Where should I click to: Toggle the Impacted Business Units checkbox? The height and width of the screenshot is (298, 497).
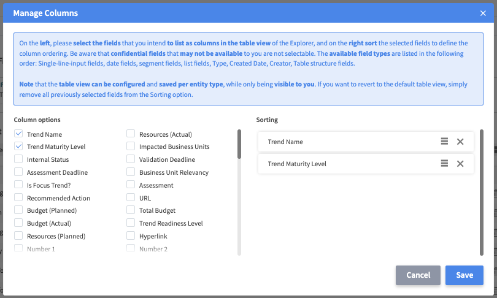[x=131, y=147]
